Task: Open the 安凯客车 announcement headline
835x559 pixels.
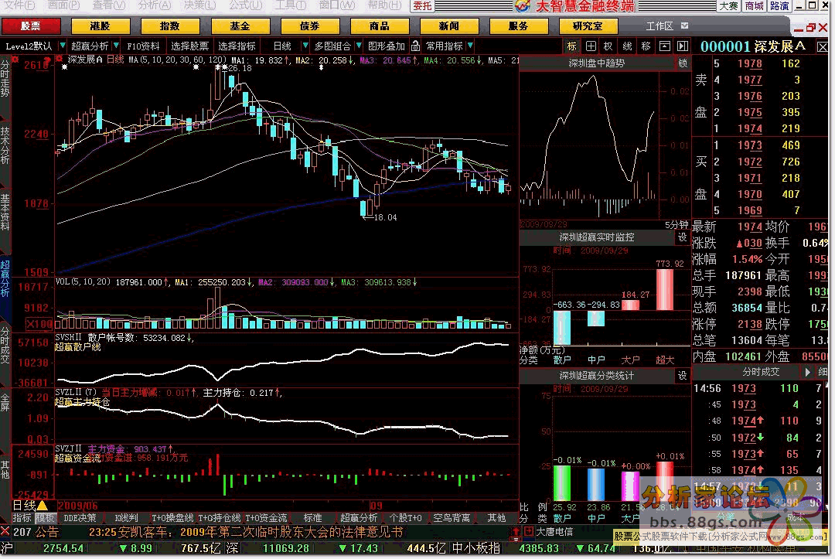Action: tap(245, 532)
